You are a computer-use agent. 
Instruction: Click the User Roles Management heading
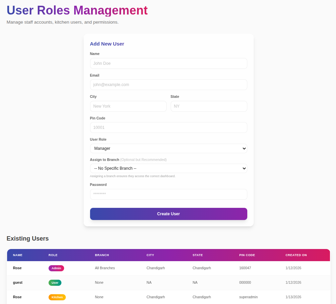pyautogui.click(x=77, y=10)
